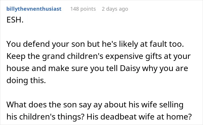203x125 pixels.
Task: Click the line starting house and make sure
Action: [97, 68]
